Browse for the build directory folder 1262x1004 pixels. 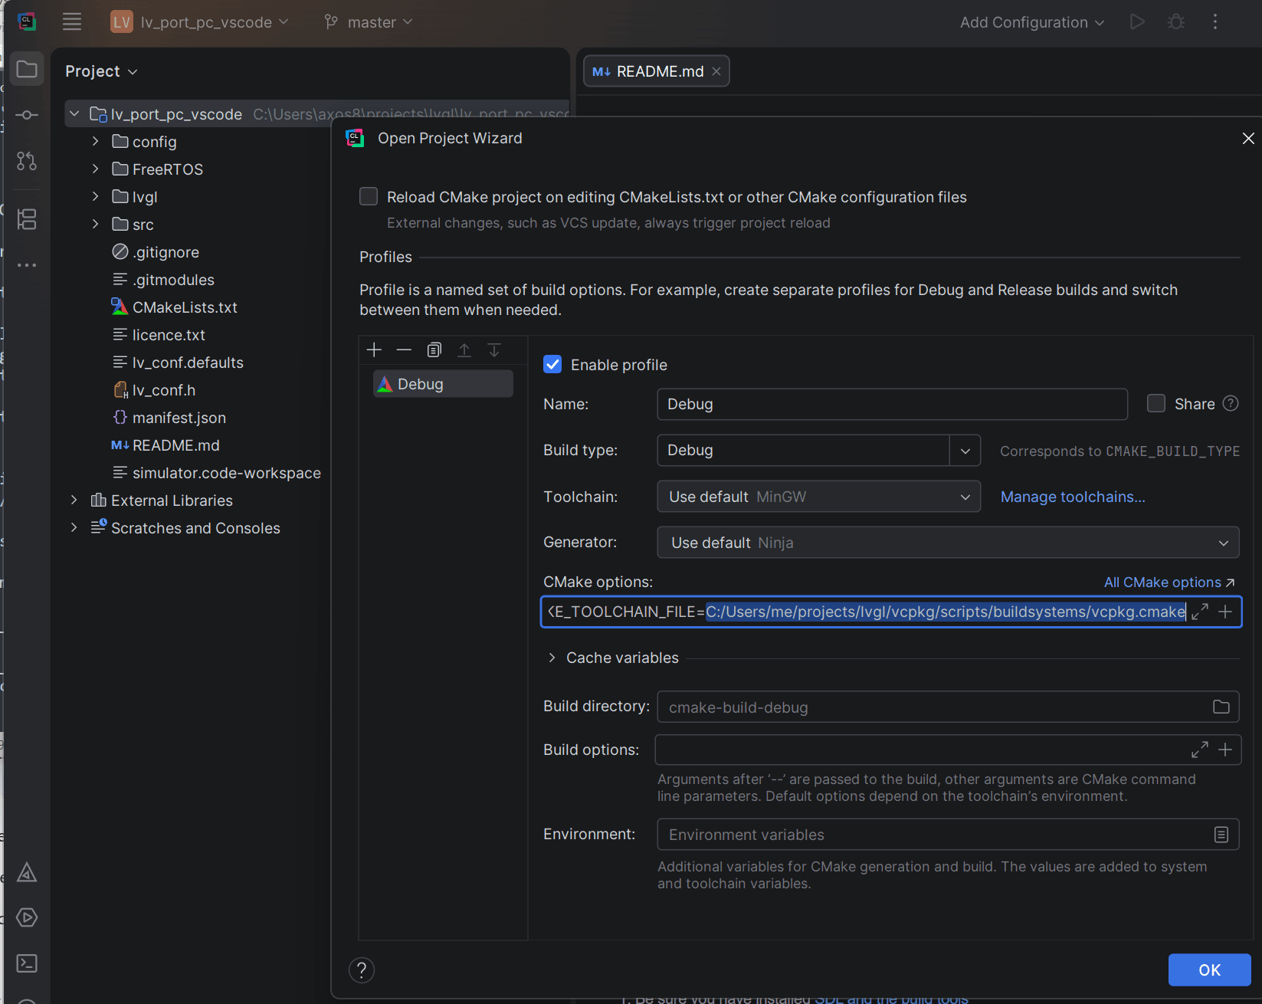(x=1221, y=707)
